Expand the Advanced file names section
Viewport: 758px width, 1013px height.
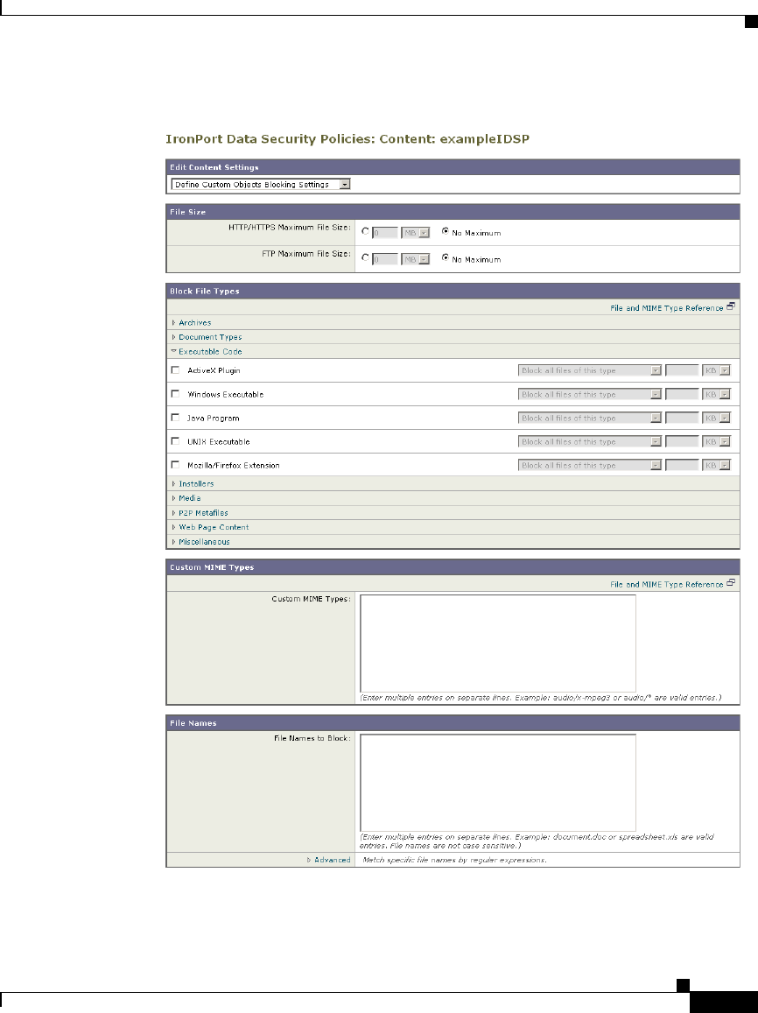328,860
